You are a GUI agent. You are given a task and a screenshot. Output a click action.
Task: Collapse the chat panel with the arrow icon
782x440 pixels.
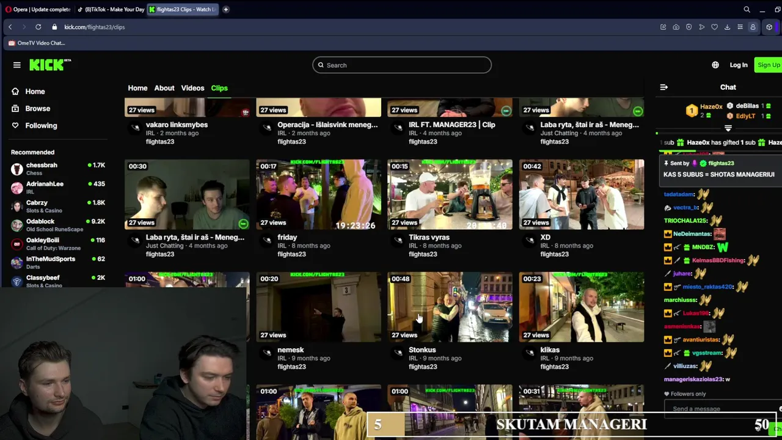click(x=664, y=87)
